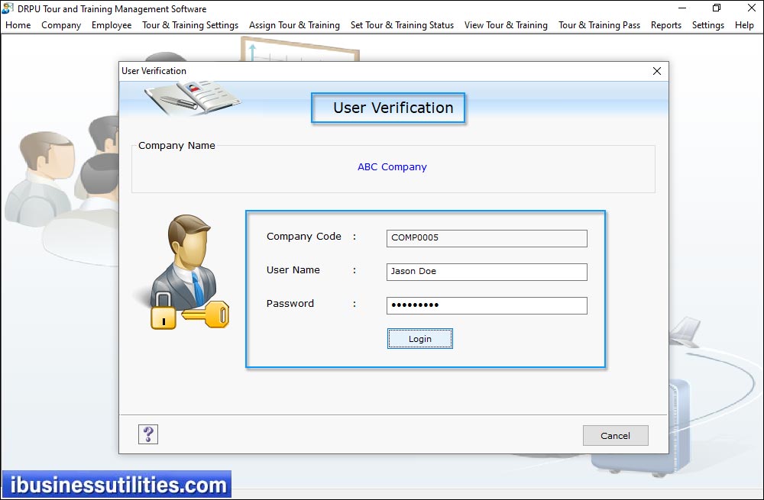Image resolution: width=764 pixels, height=500 pixels.
Task: Click the ABC Company name text
Action: pyautogui.click(x=392, y=167)
